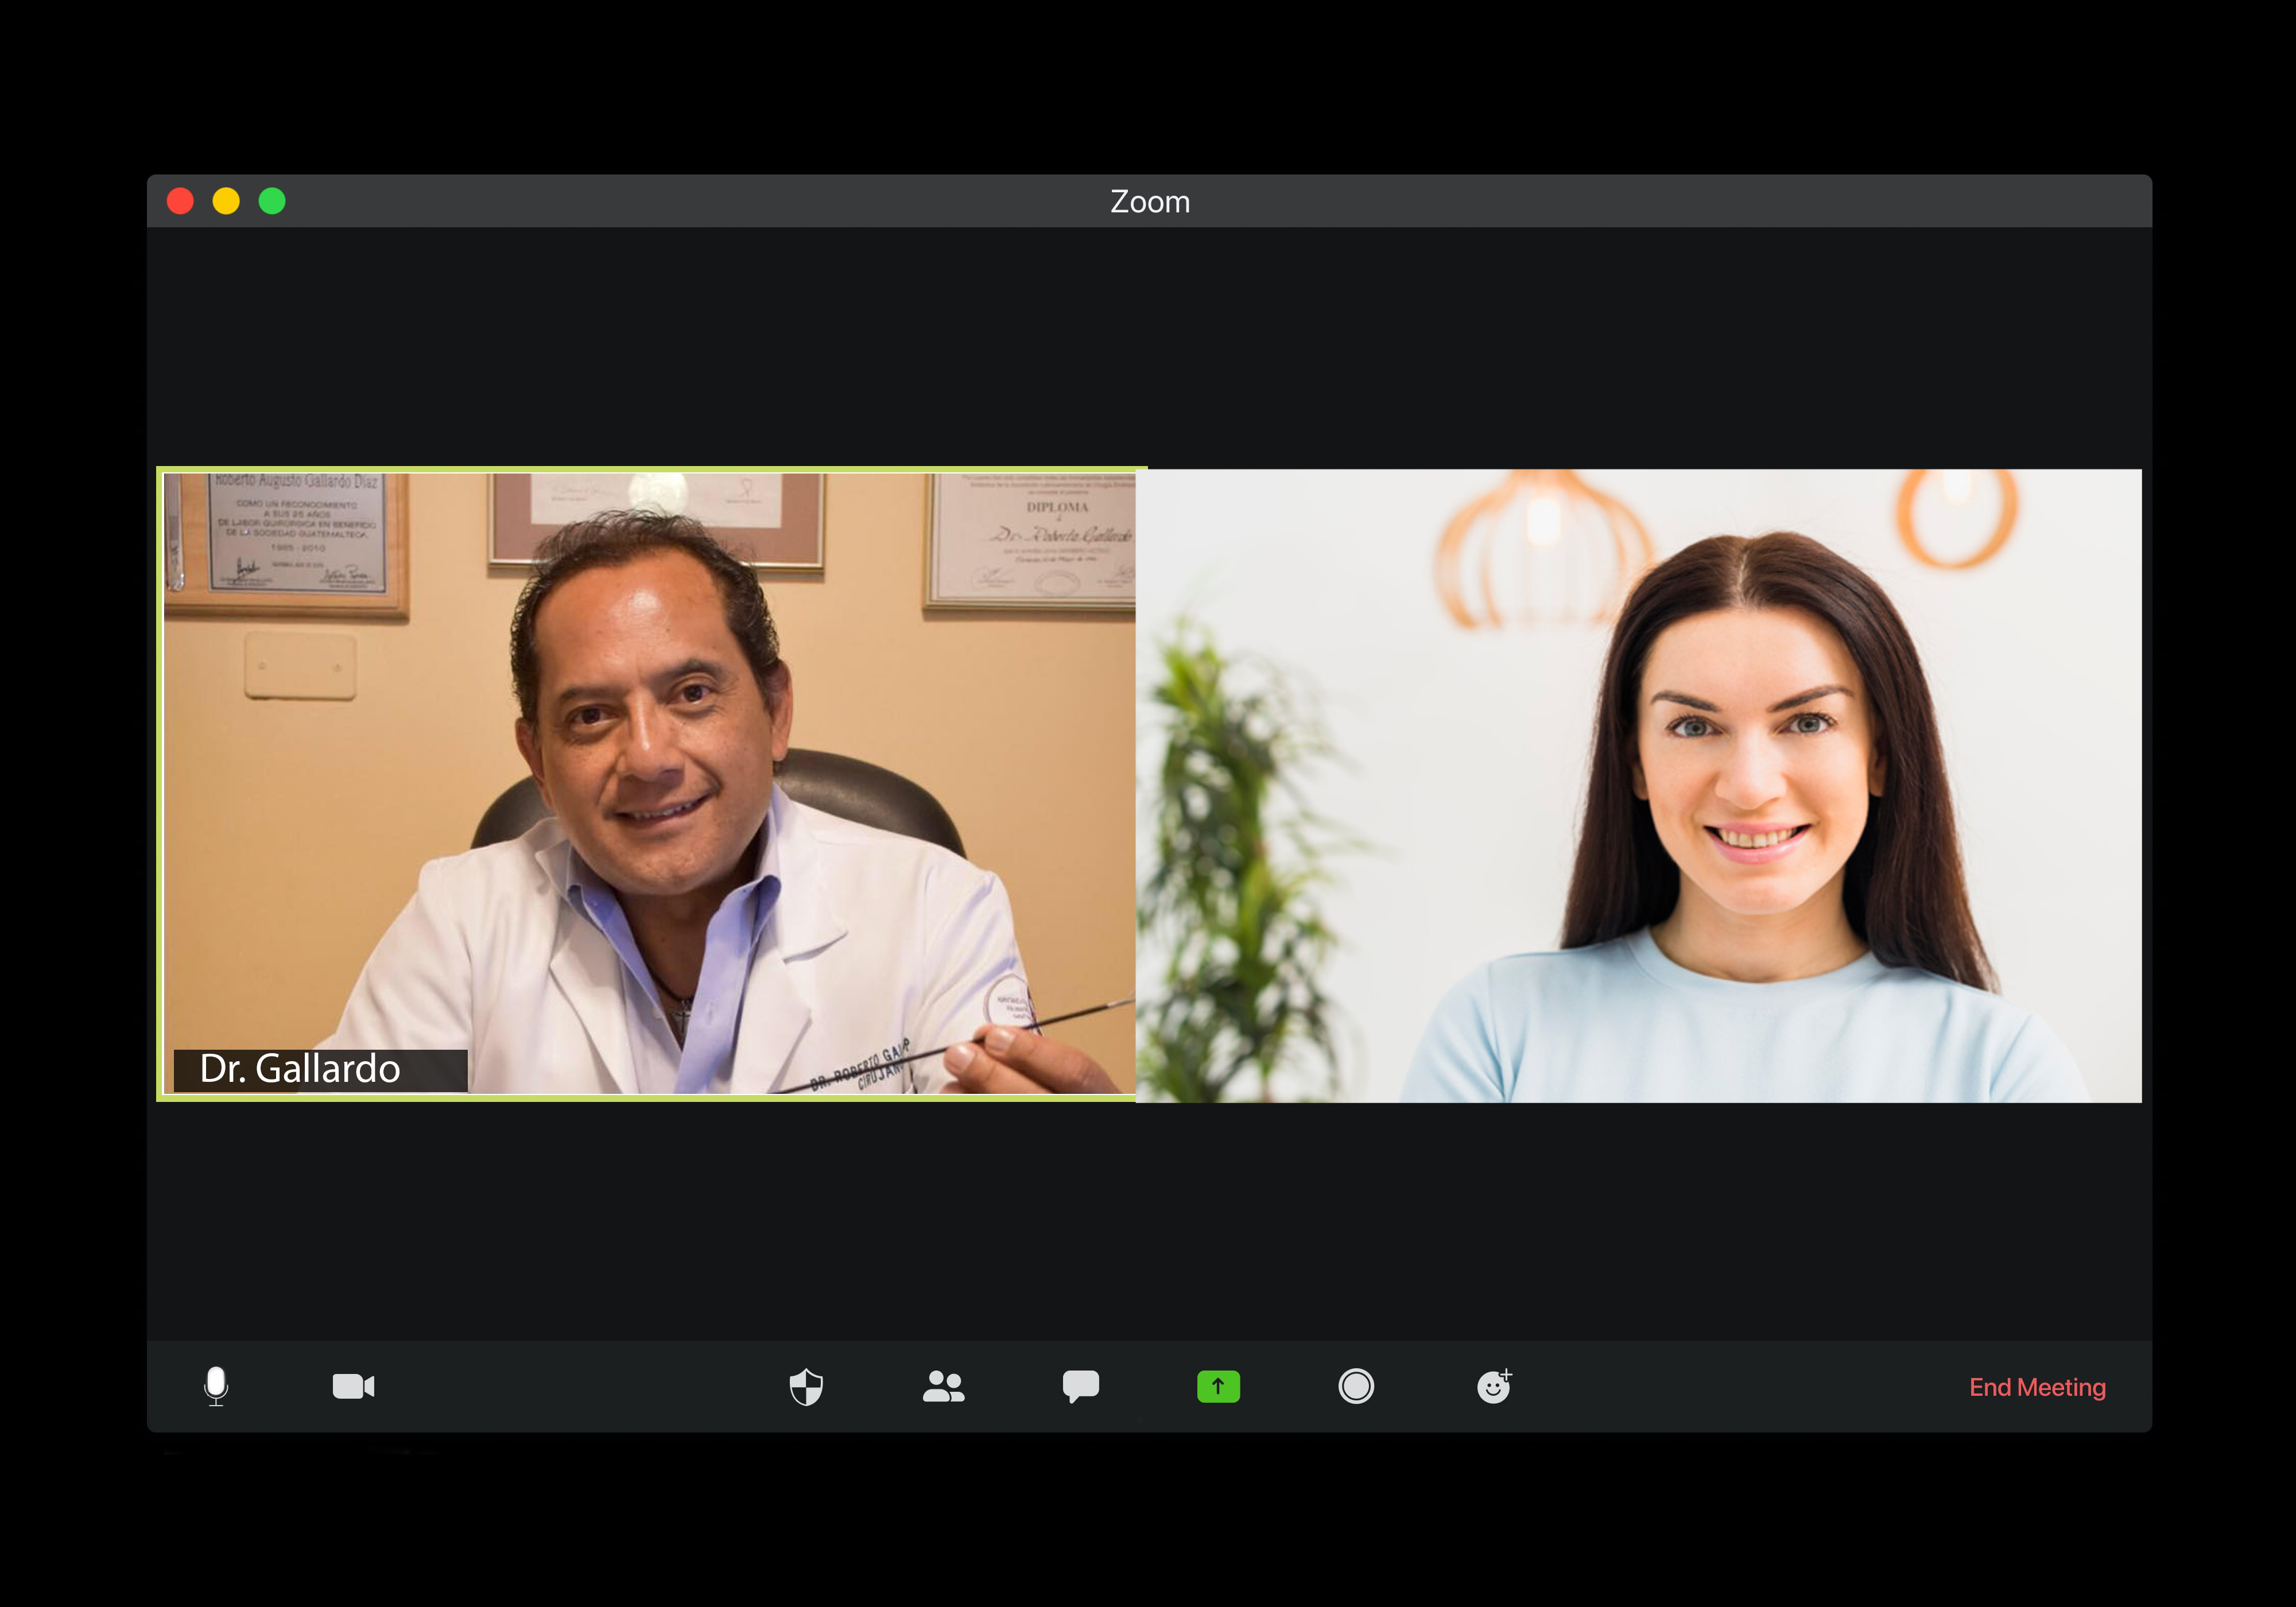Minimize Zoom using the yellow button
Viewport: 2296px width, 1607px height.
tap(226, 201)
